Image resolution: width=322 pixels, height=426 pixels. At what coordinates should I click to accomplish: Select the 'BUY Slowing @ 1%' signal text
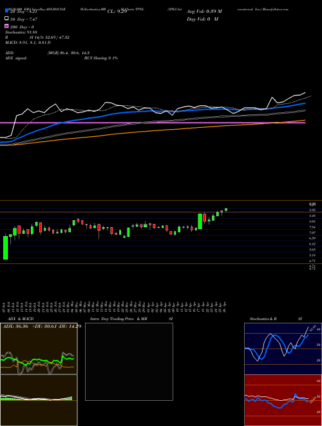101,58
